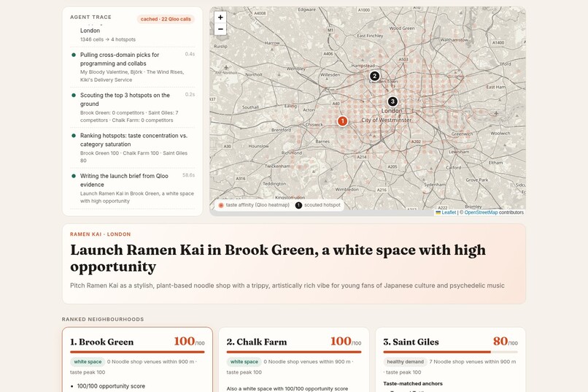Image resolution: width=588 pixels, height=392 pixels.
Task: Click the RAMEN KAI · LONDON label
Action: [x=101, y=234]
